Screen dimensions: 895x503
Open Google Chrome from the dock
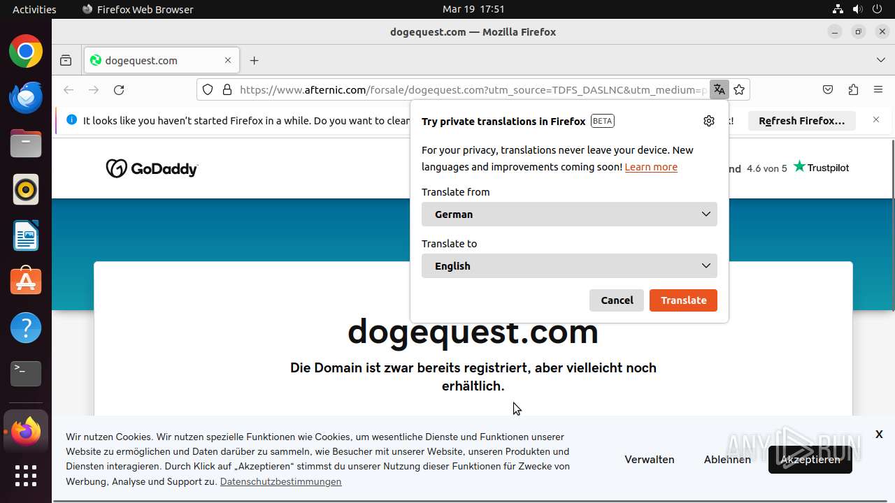pyautogui.click(x=26, y=51)
